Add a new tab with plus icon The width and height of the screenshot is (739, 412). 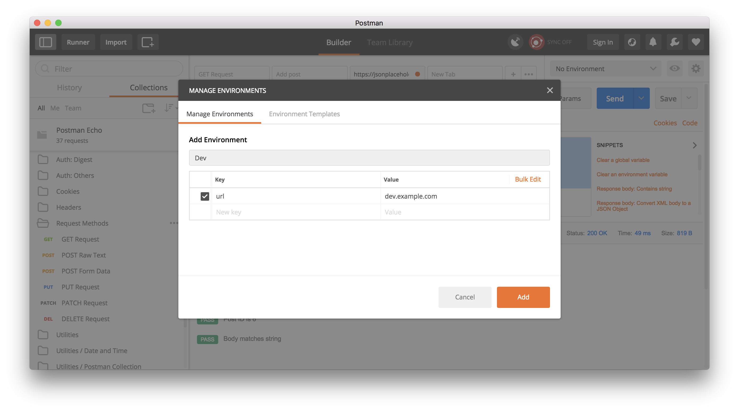pyautogui.click(x=513, y=74)
